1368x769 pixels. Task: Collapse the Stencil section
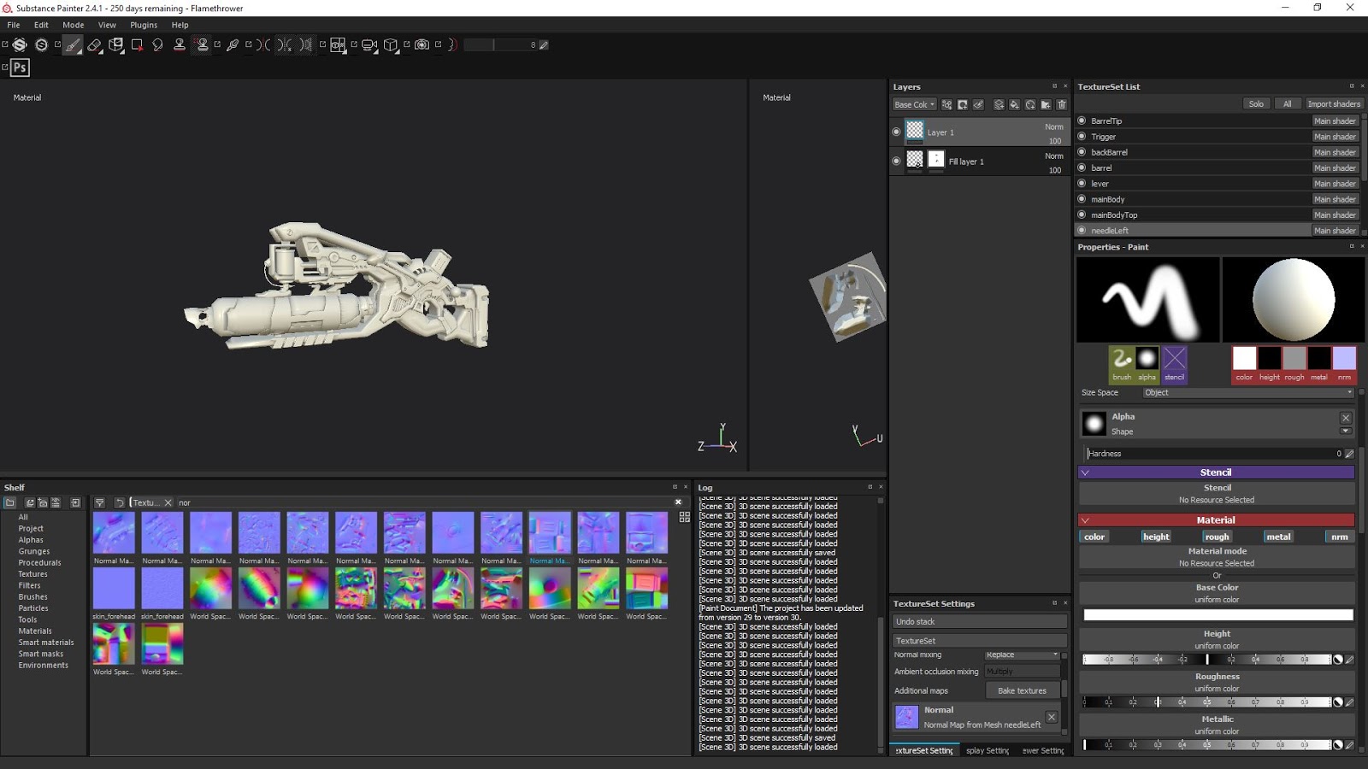pyautogui.click(x=1086, y=473)
